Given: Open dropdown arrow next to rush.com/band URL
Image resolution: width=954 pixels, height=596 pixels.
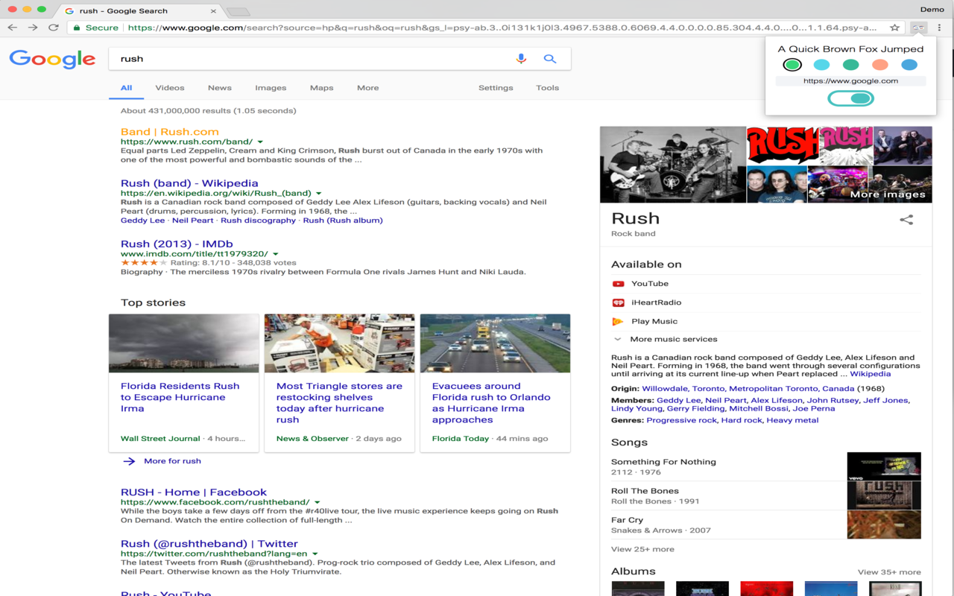Looking at the screenshot, I should click(260, 142).
